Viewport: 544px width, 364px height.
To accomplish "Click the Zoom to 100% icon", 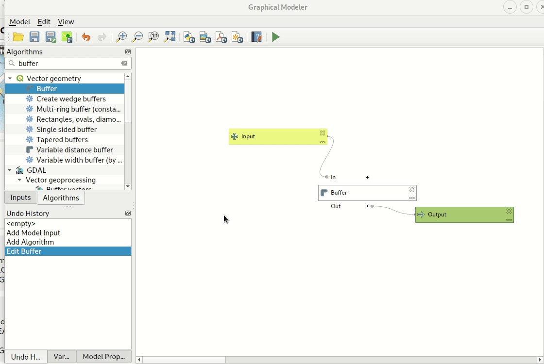I will (x=153, y=37).
